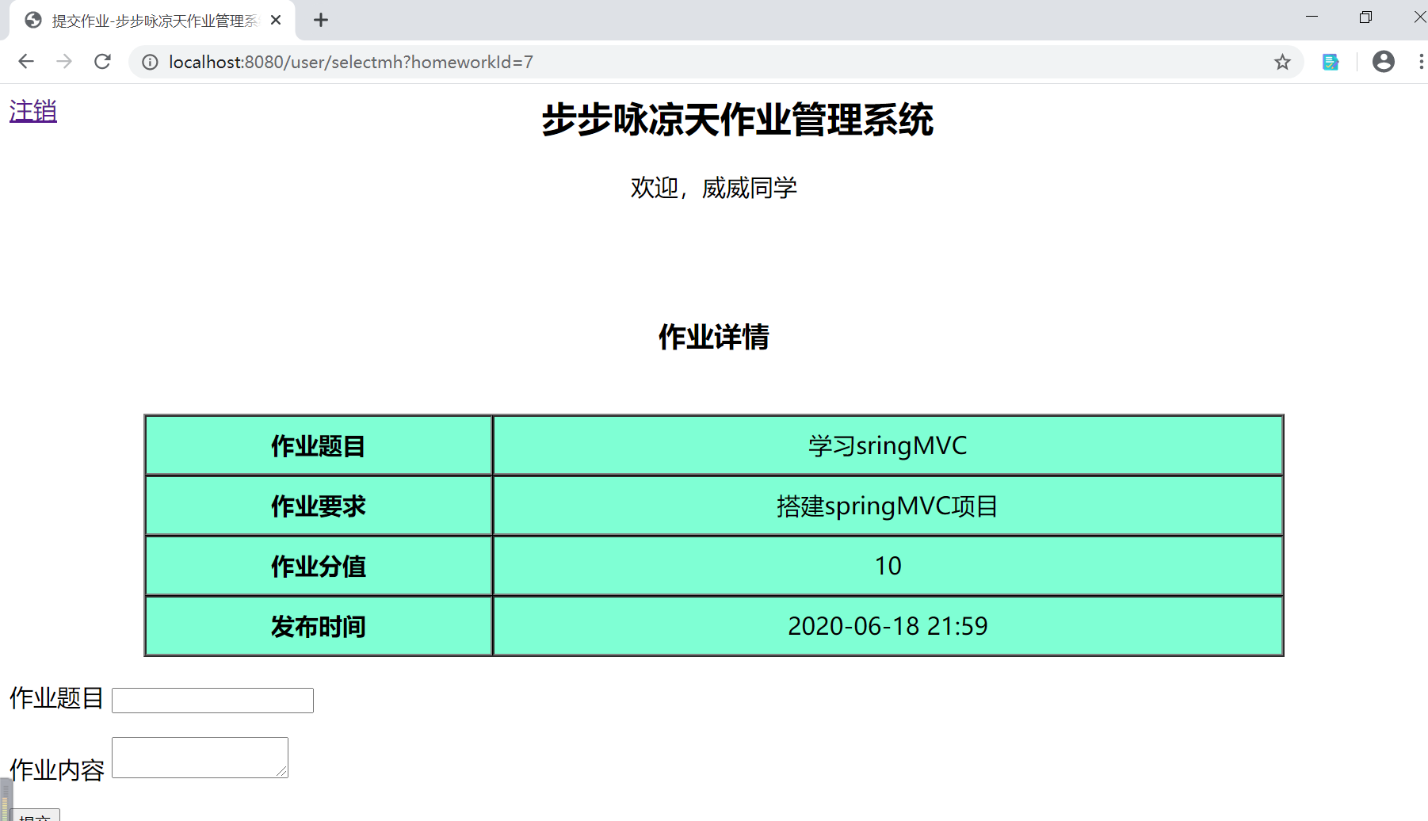
Task: Focus the 作业题目 text input
Action: 212,701
